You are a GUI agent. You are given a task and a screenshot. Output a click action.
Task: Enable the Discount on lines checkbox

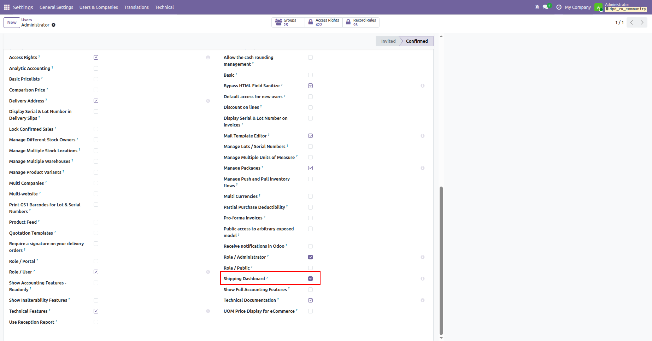click(310, 107)
